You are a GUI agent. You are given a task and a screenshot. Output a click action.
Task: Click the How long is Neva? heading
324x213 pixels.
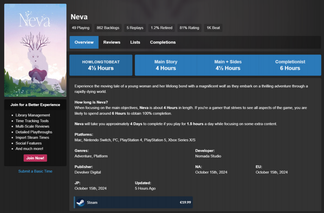point(91,102)
